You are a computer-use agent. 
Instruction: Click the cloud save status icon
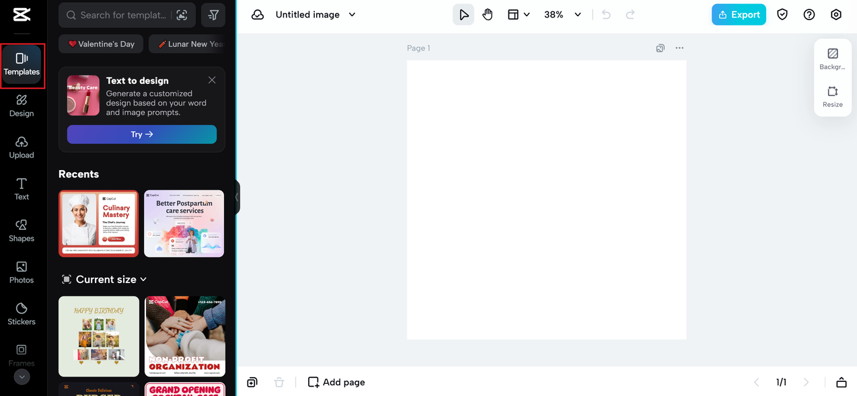point(258,15)
